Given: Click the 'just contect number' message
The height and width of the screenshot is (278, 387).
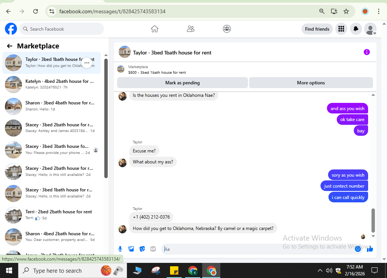Looking at the screenshot, I should coord(344,186).
